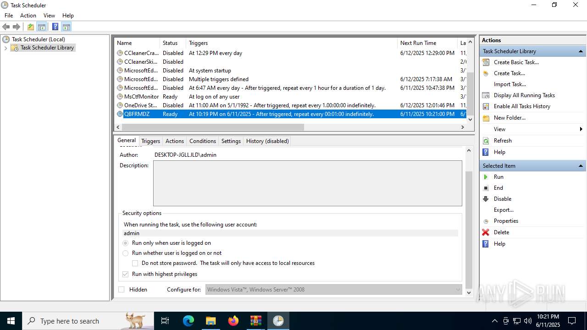Open the View menu
Viewport: 587px width, 330px height.
[x=49, y=16]
